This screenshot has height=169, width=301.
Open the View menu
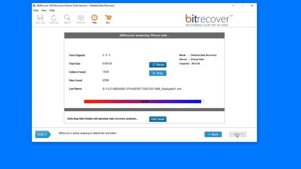pos(44,10)
